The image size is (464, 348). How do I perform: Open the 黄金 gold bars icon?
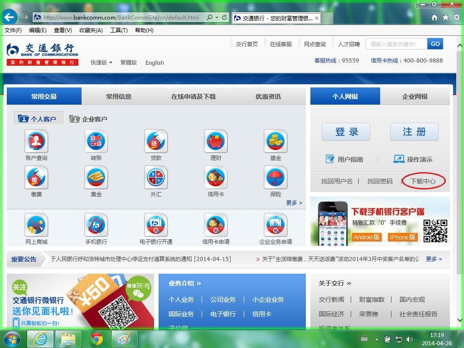pyautogui.click(x=96, y=177)
